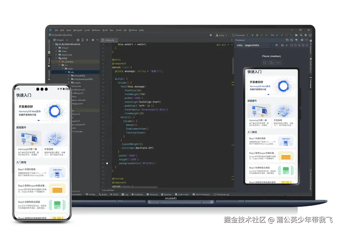Viewport: 339px width, 230px height.
Task: Rotate the preview device orientation
Action: click(x=271, y=62)
